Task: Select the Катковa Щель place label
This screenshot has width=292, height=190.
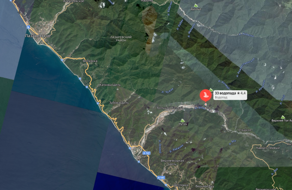Action: coord(110,85)
